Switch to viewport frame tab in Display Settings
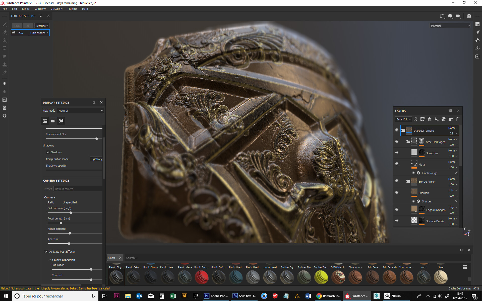 tap(61, 121)
